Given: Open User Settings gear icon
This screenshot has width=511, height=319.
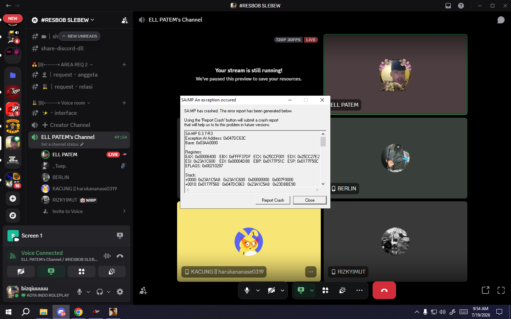Looking at the screenshot, I should (x=120, y=292).
